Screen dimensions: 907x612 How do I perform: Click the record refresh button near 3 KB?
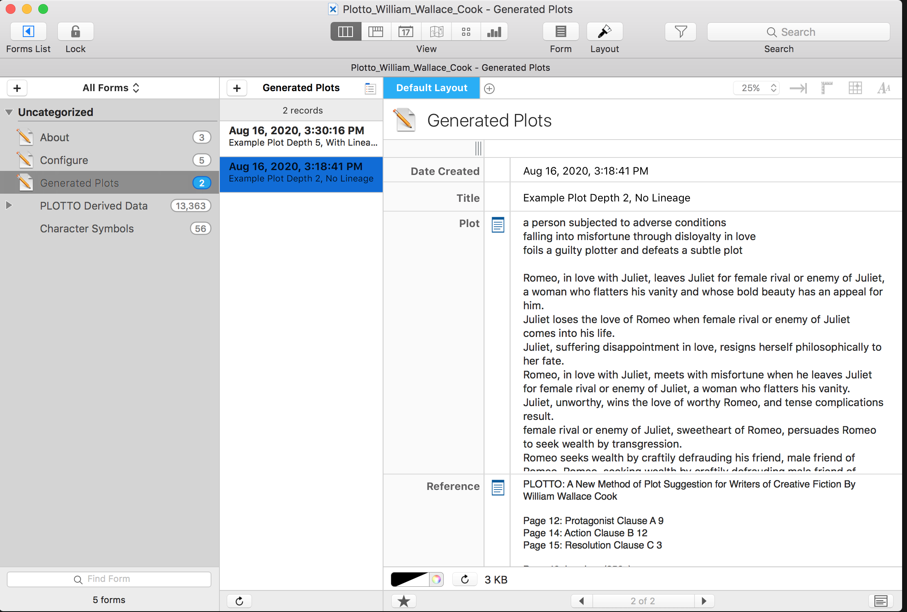click(x=465, y=579)
